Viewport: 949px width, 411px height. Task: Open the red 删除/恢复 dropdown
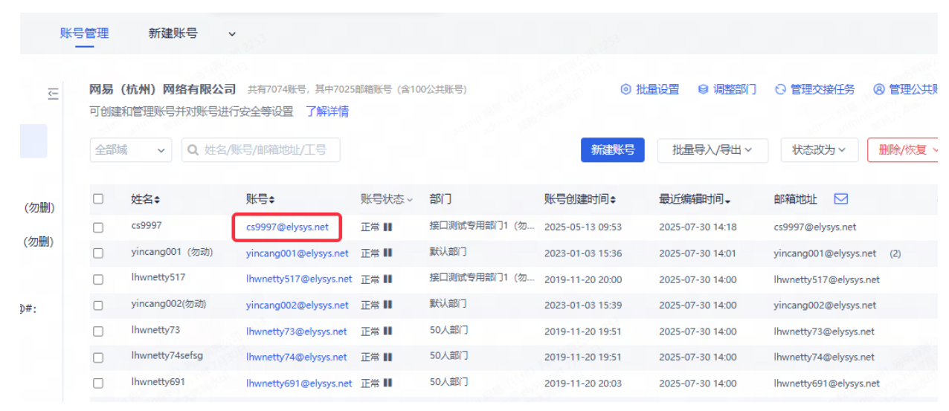(x=903, y=149)
